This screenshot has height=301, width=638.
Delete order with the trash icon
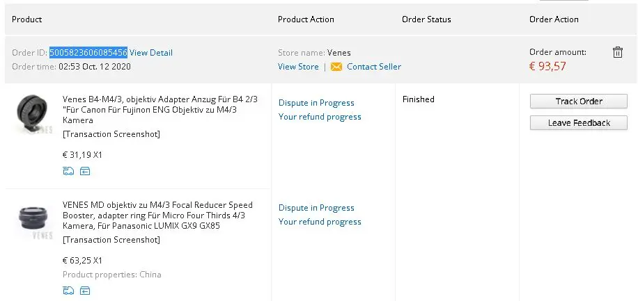coord(617,52)
